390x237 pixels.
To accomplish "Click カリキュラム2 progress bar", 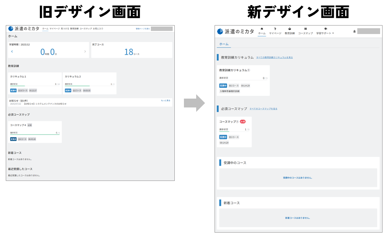I will (90, 86).
